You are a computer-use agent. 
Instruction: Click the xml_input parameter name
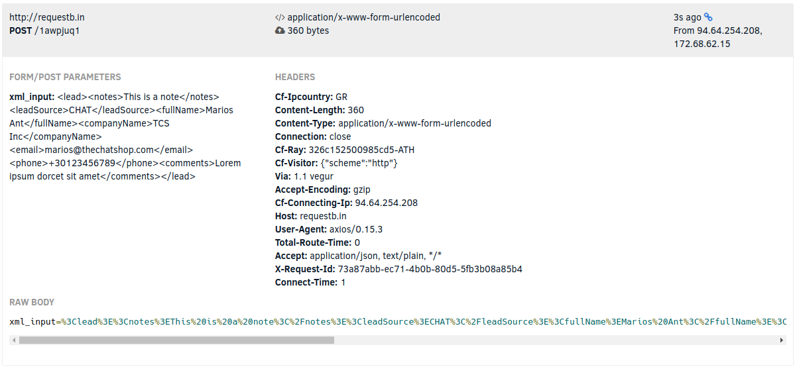32,96
